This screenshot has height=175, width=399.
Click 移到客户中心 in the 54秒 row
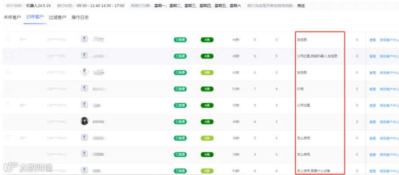coord(389,171)
